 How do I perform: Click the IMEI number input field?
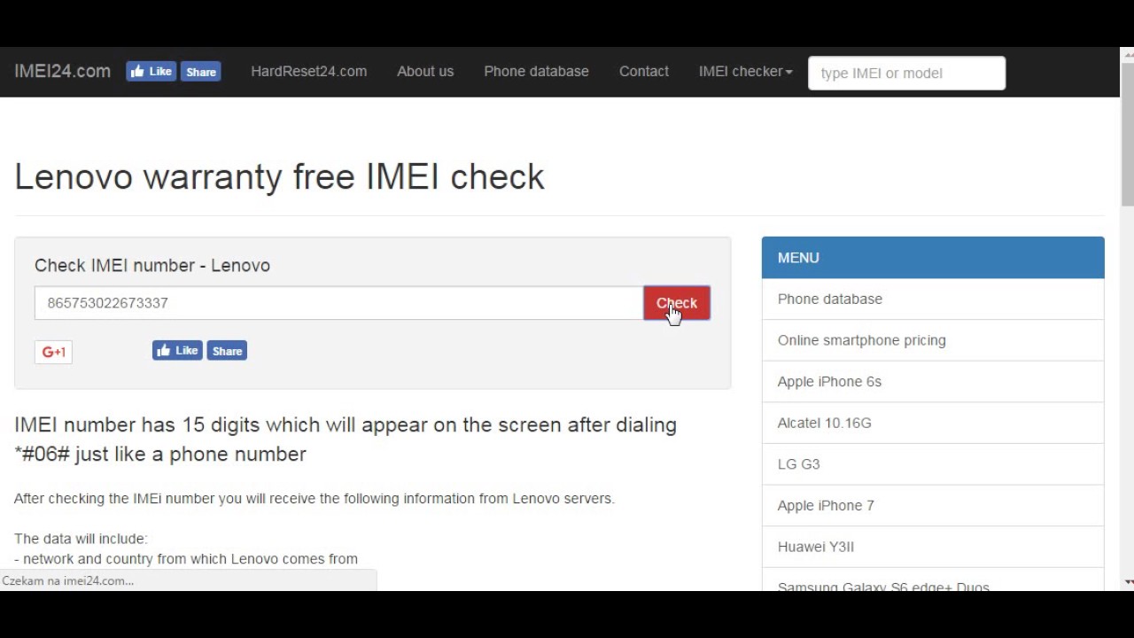click(x=338, y=303)
